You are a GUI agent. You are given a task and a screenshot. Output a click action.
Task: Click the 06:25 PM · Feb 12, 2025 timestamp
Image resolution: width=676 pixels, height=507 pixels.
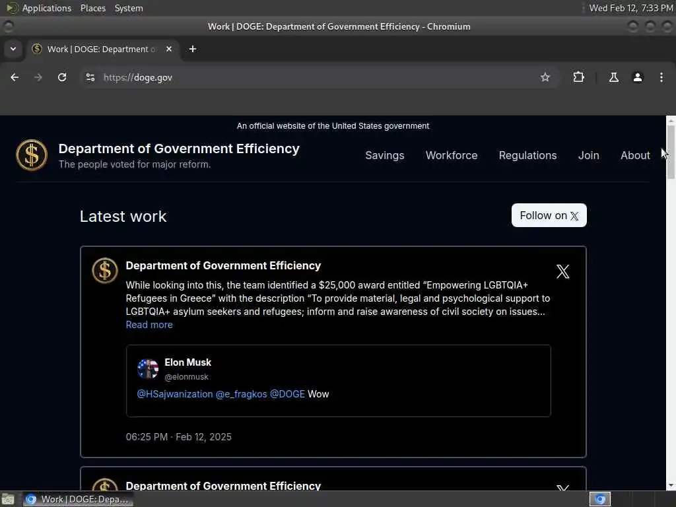pos(178,437)
